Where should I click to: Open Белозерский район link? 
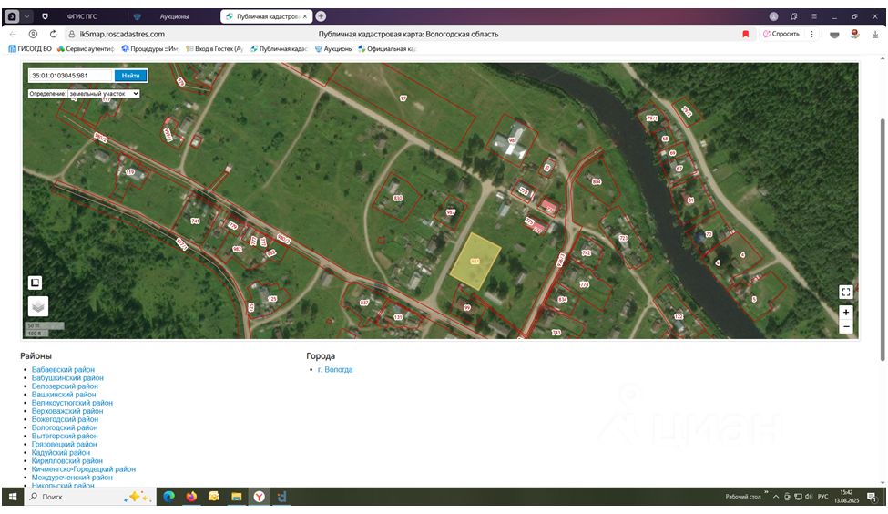pos(65,386)
